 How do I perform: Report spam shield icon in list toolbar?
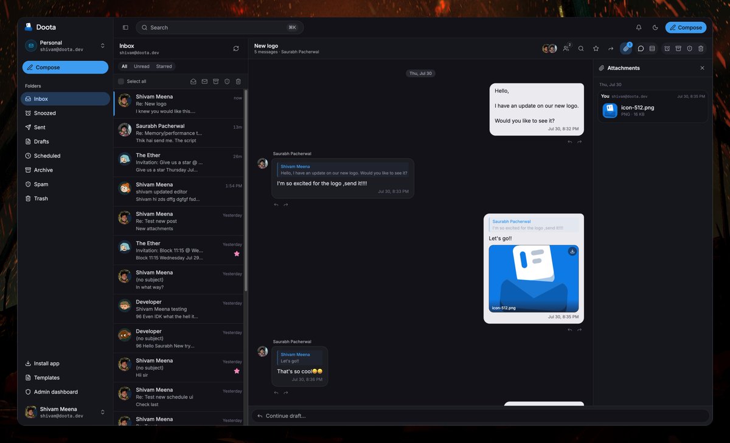(x=227, y=82)
